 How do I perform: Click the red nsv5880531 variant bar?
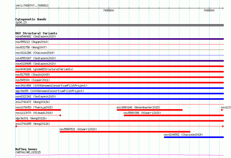pos(125,132)
